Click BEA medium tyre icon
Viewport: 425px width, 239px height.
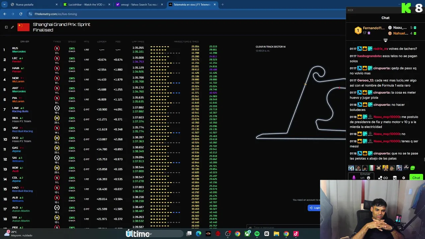point(57,118)
